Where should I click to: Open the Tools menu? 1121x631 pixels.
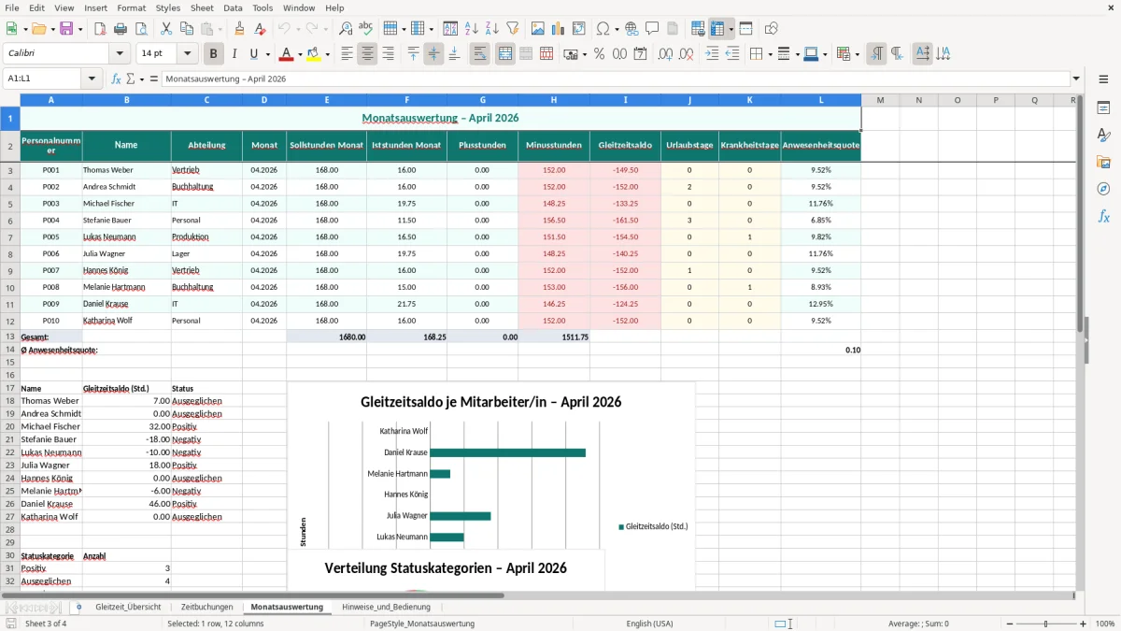pyautogui.click(x=263, y=7)
